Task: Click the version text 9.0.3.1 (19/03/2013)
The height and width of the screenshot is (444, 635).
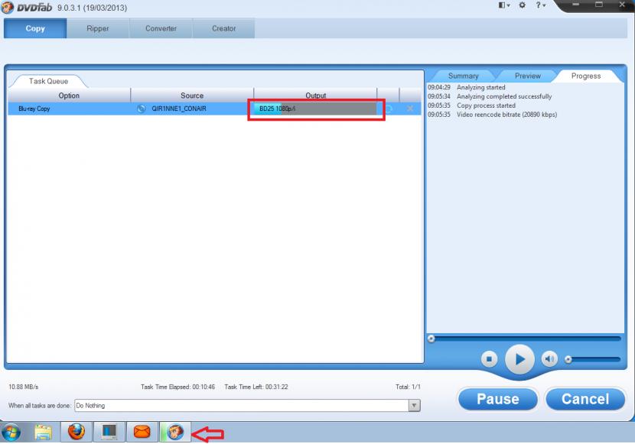Action: [x=92, y=8]
